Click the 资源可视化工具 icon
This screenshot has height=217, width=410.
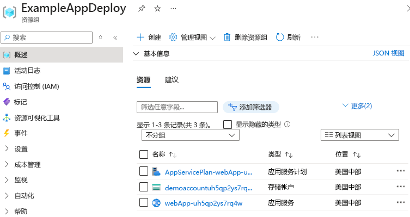[7, 118]
